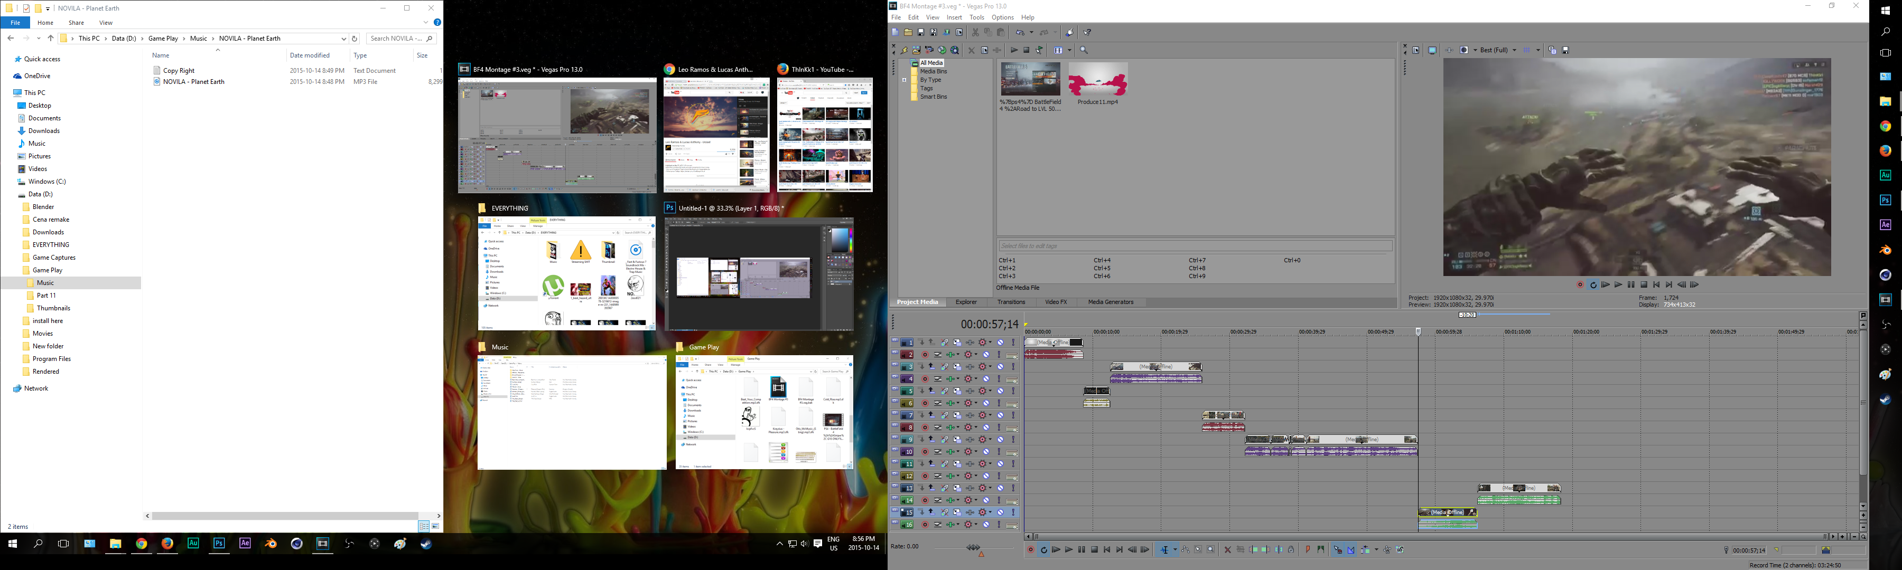Click the Lock Event icon in timeline toolbar
1902x570 pixels.
[x=1291, y=550]
